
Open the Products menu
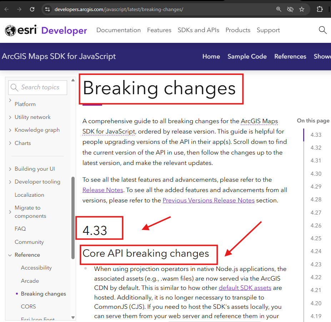click(238, 30)
